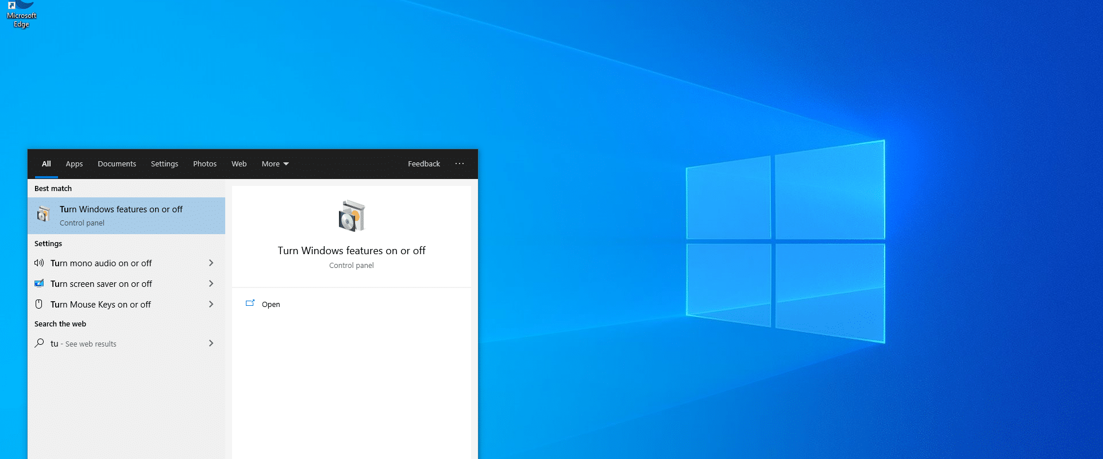Click the preview title Turn Windows features on or off
Image resolution: width=1103 pixels, height=459 pixels.
(x=352, y=251)
